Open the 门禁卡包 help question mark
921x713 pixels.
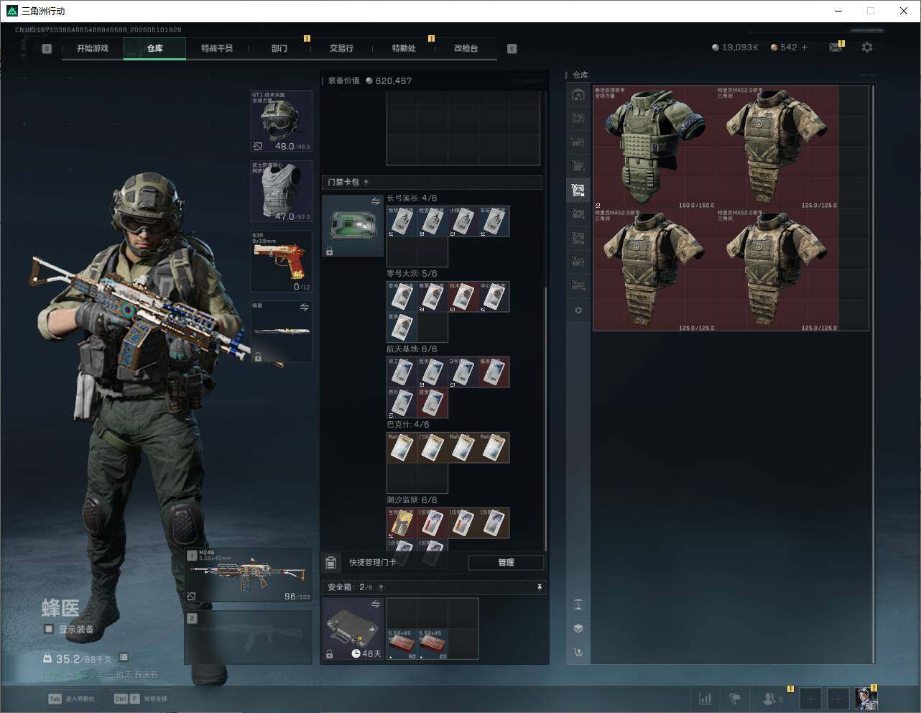[x=366, y=183]
